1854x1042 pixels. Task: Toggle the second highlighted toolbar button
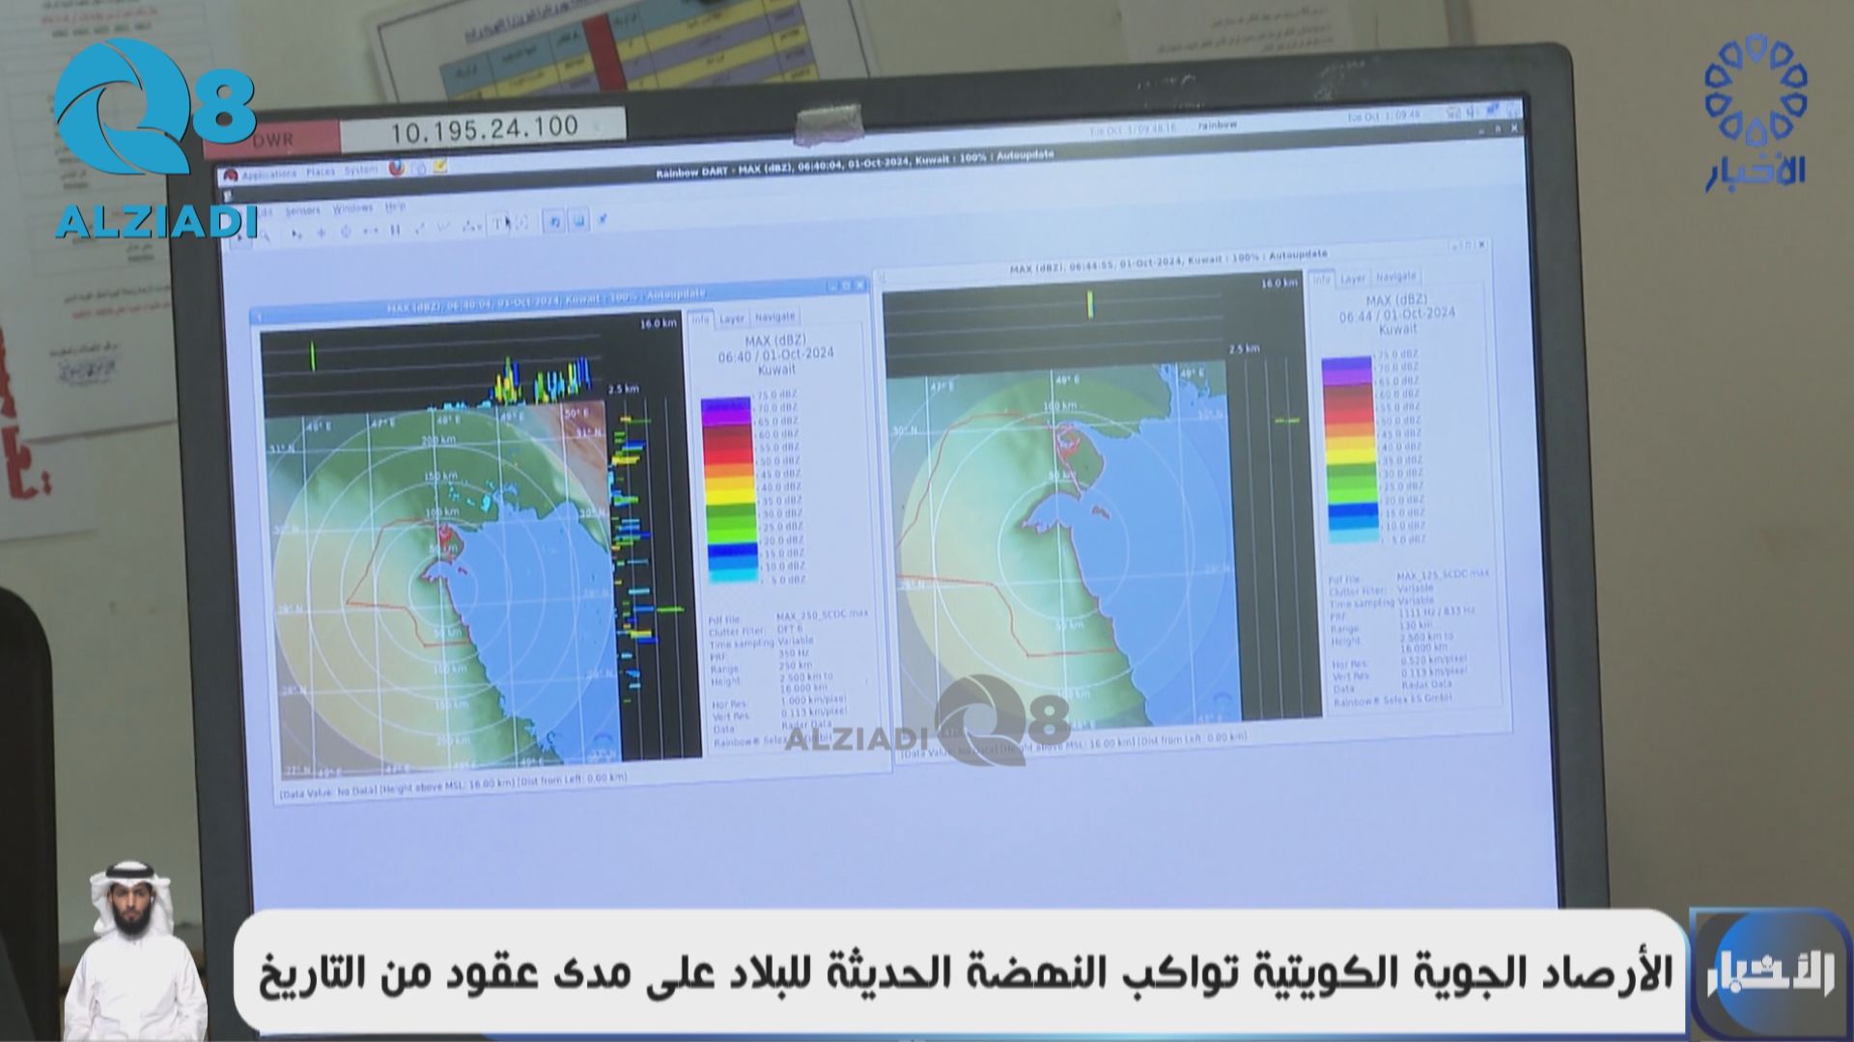coord(579,221)
